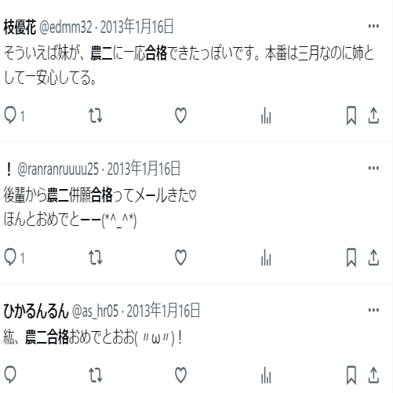Like the @ranranruuuu25 tweet
The image size is (393, 393).
180,257
